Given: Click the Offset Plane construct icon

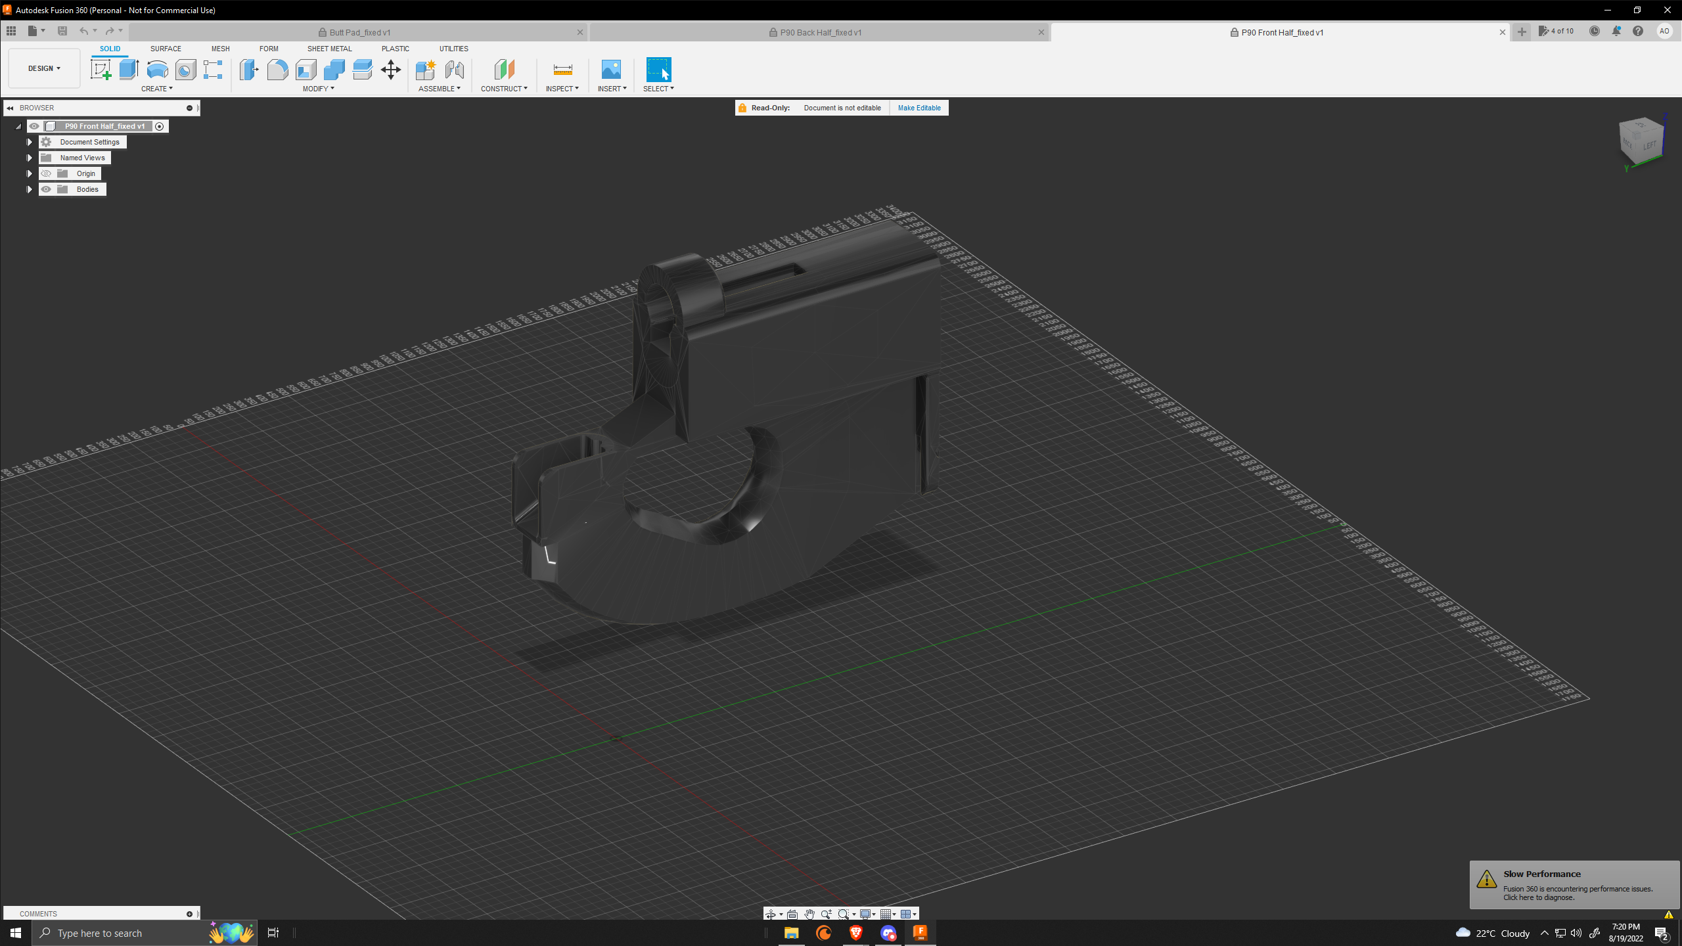Looking at the screenshot, I should pyautogui.click(x=504, y=69).
